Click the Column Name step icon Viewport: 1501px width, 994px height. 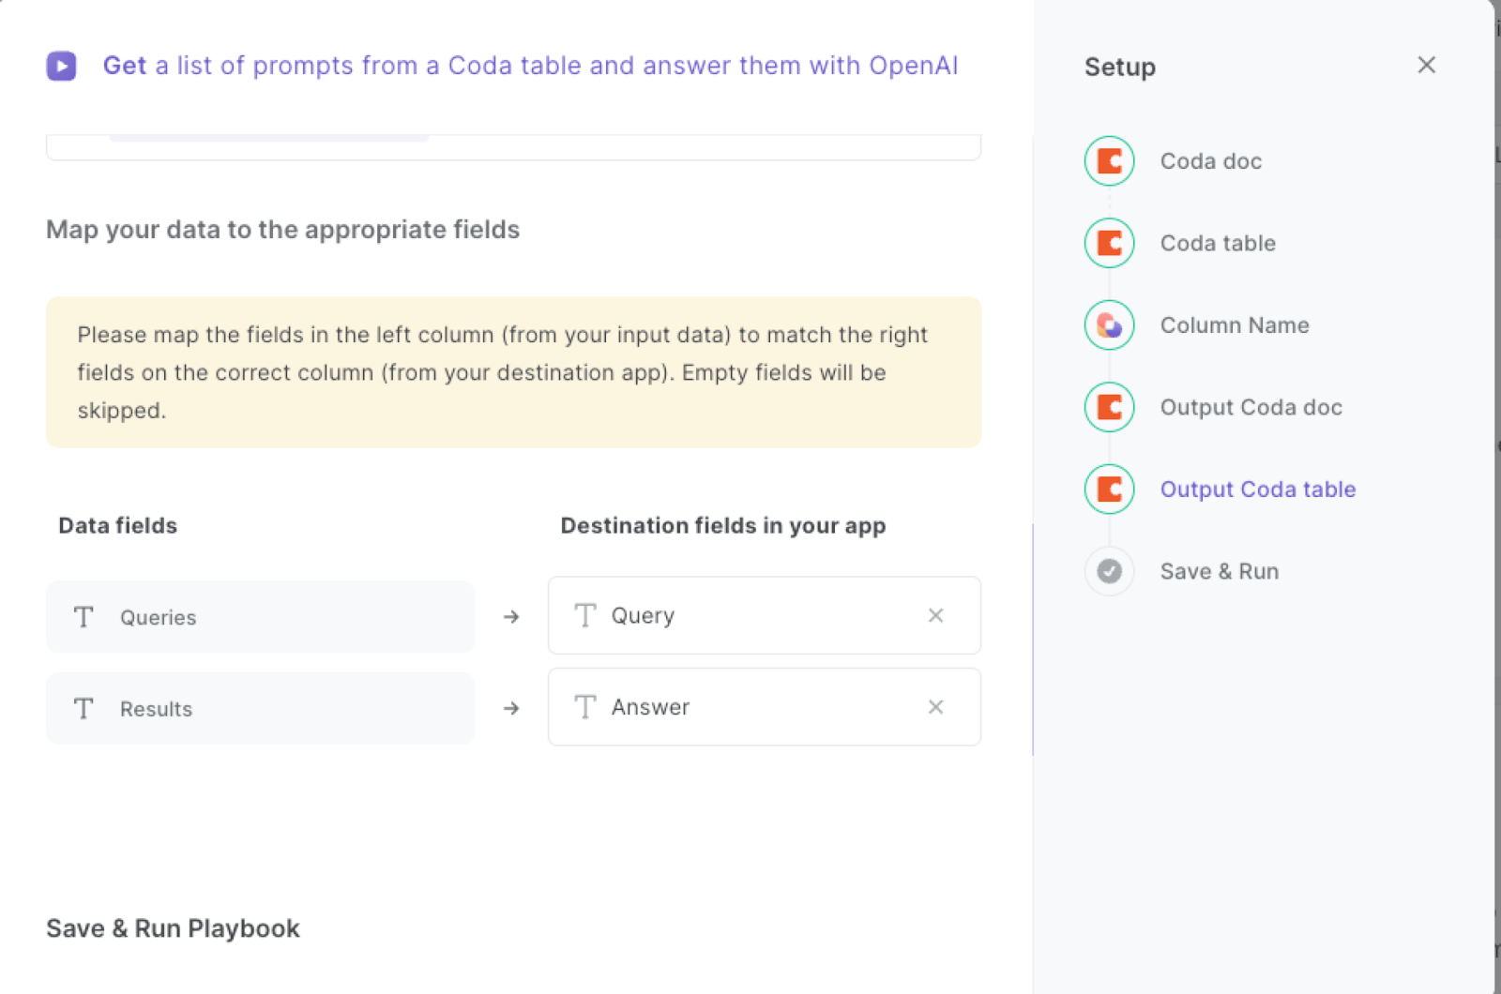pyautogui.click(x=1110, y=325)
